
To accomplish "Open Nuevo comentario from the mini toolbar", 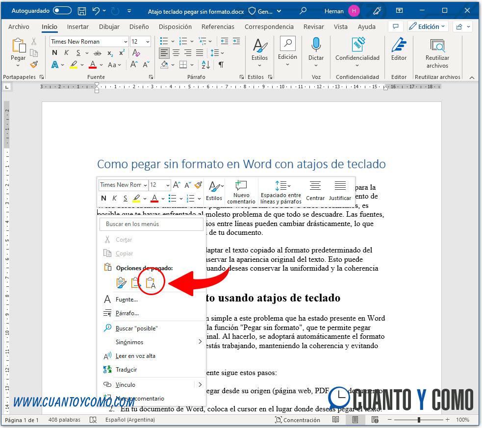I will click(x=241, y=191).
